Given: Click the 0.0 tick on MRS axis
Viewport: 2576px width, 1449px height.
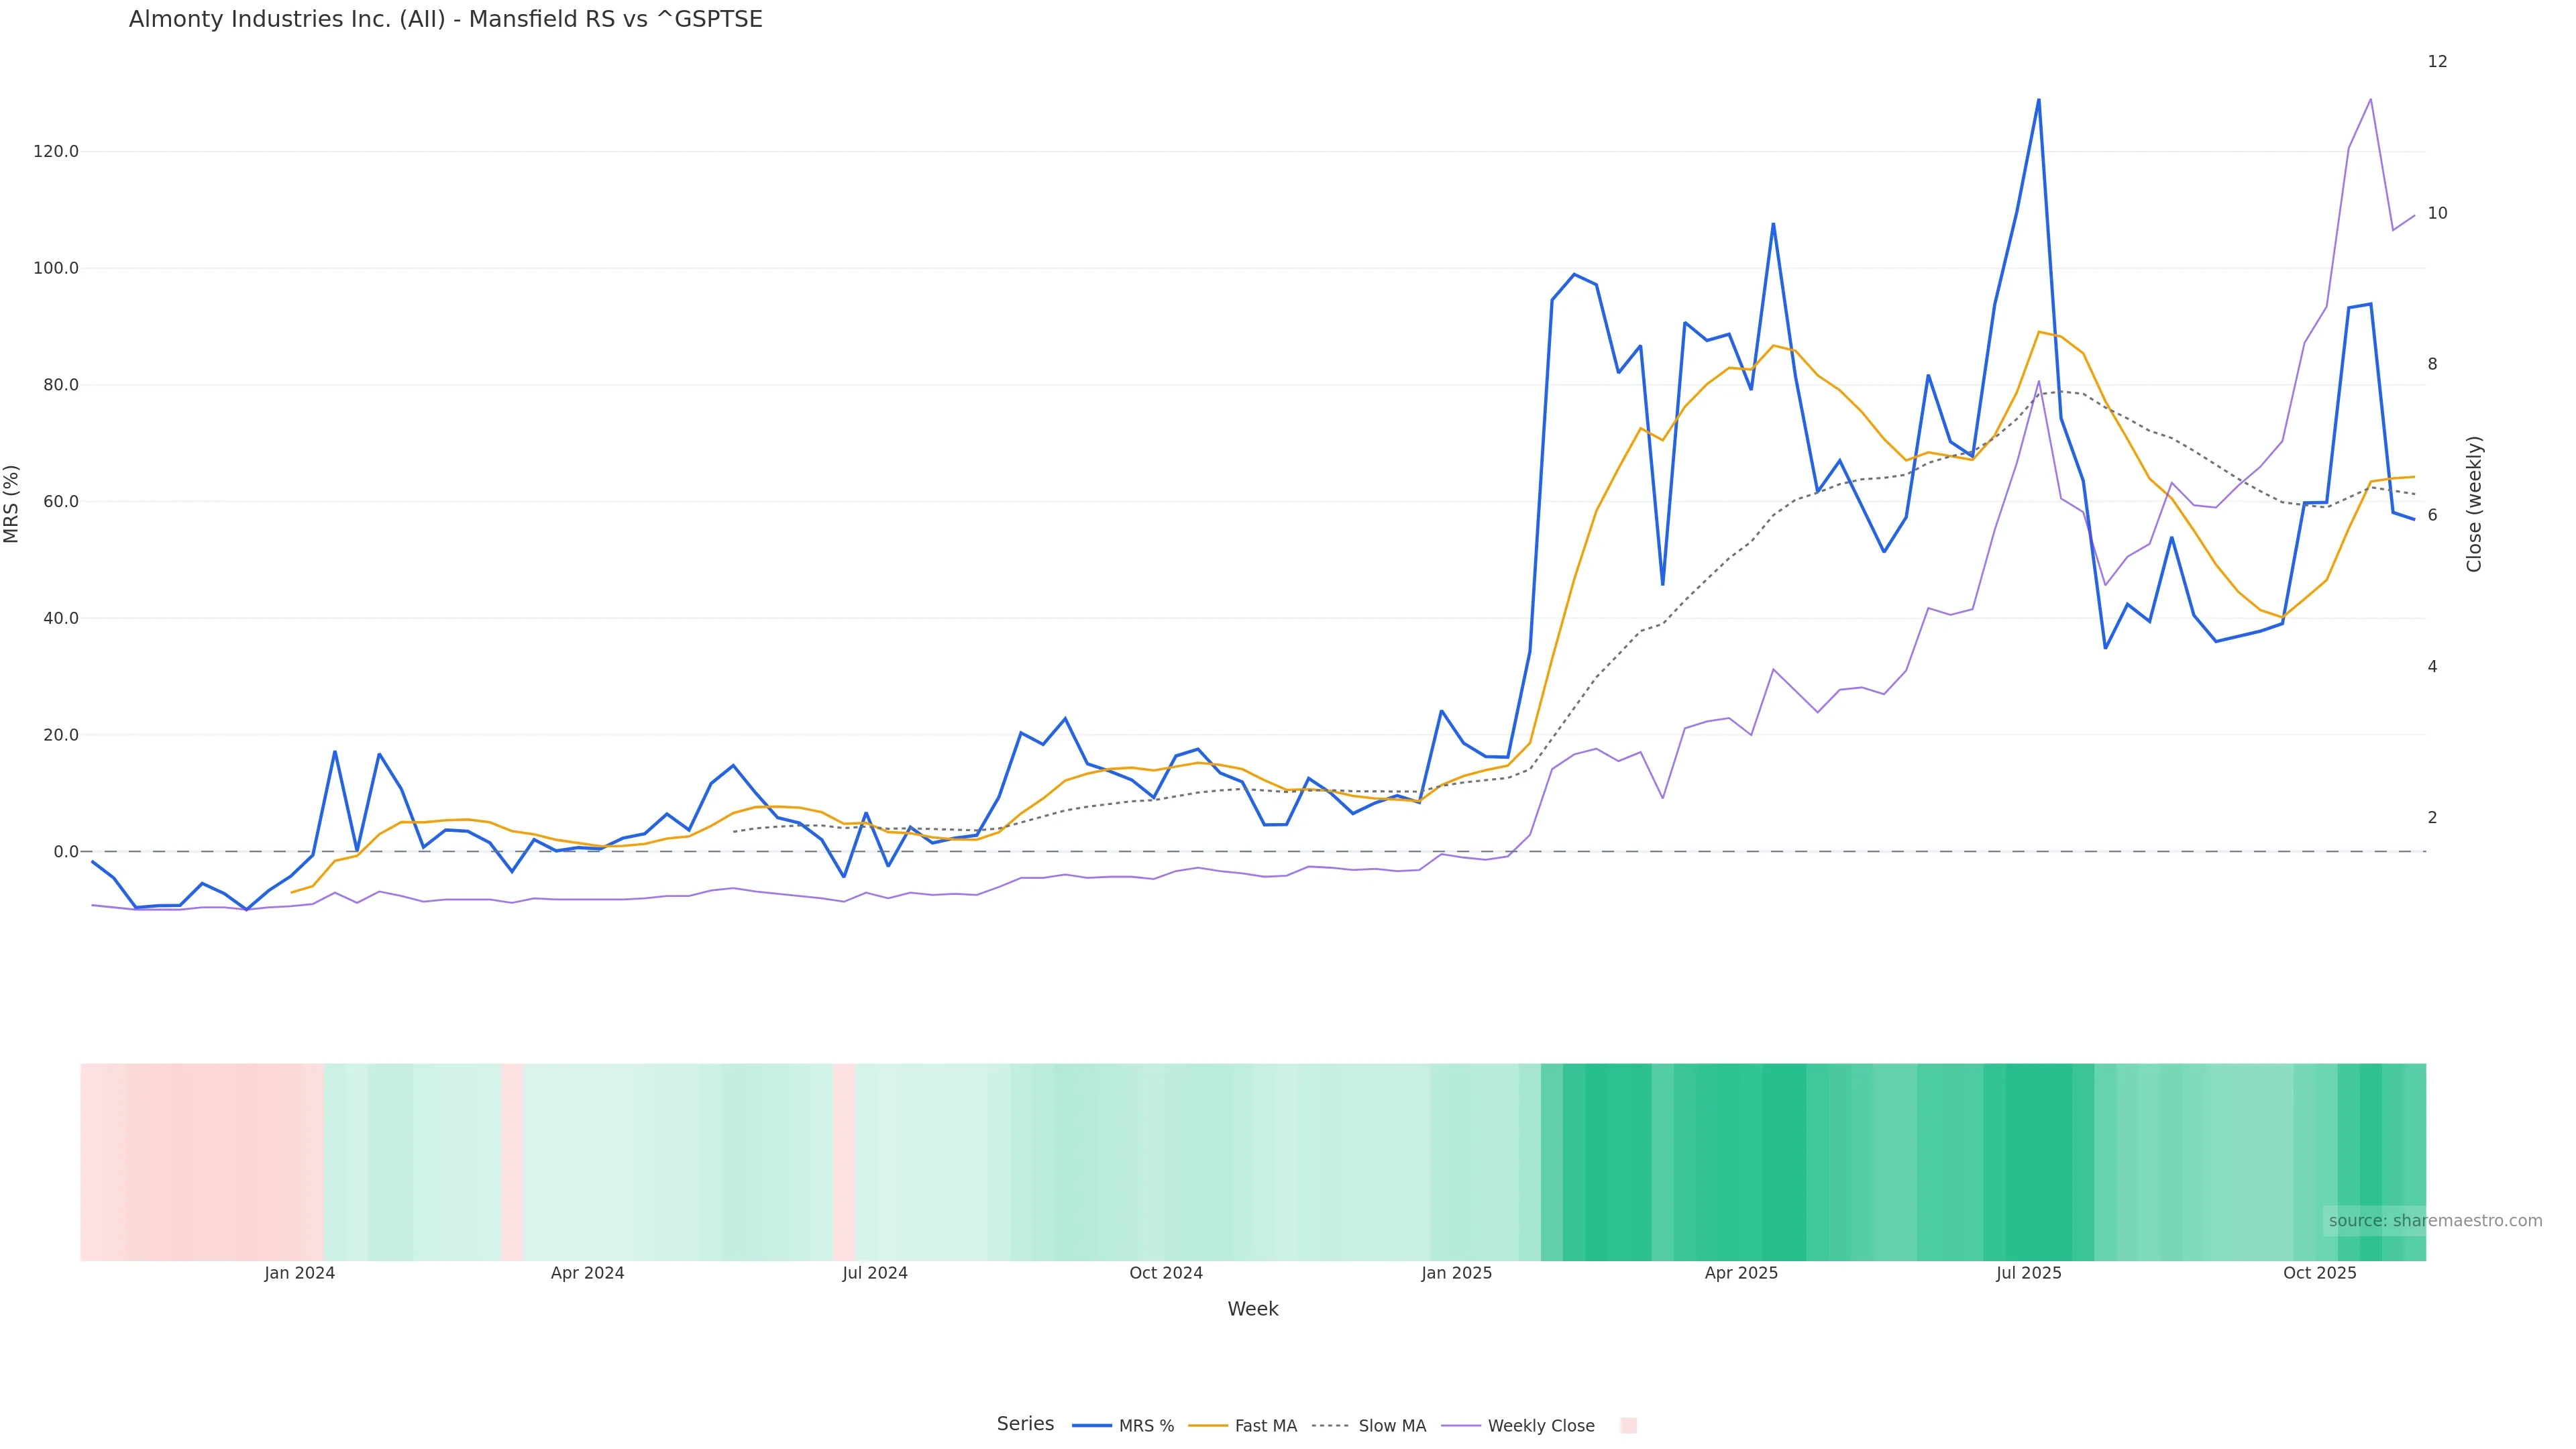Looking at the screenshot, I should 66,851.
